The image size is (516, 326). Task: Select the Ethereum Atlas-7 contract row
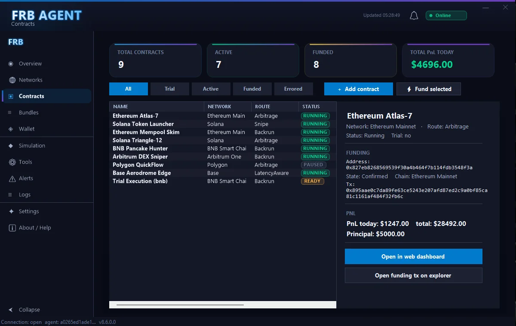coord(223,116)
